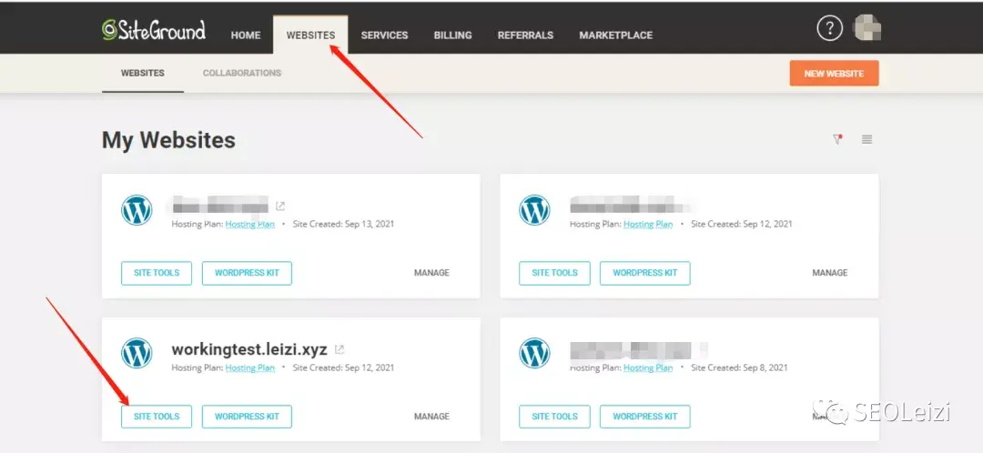This screenshot has height=453, width=983.
Task: Open WORDPRESS KIT for Sep 13, 2021 site
Action: 247,273
